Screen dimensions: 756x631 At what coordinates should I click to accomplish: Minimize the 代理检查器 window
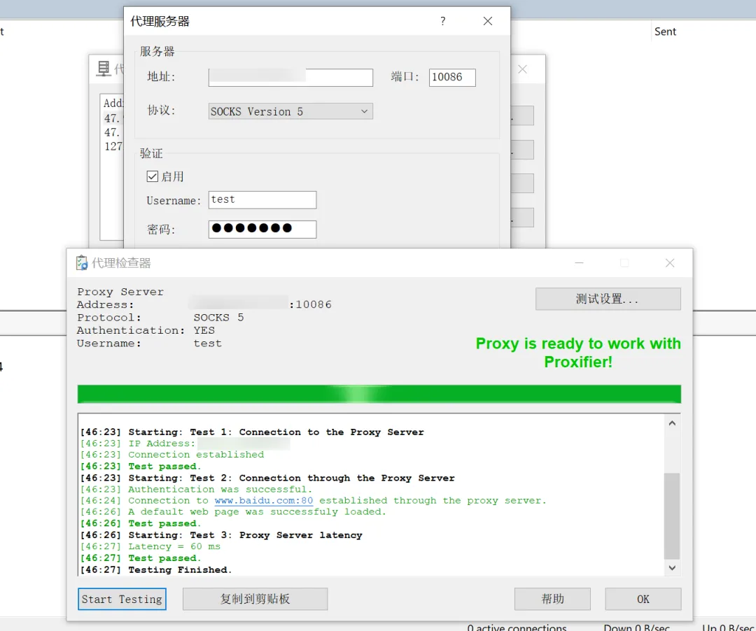[x=579, y=263]
